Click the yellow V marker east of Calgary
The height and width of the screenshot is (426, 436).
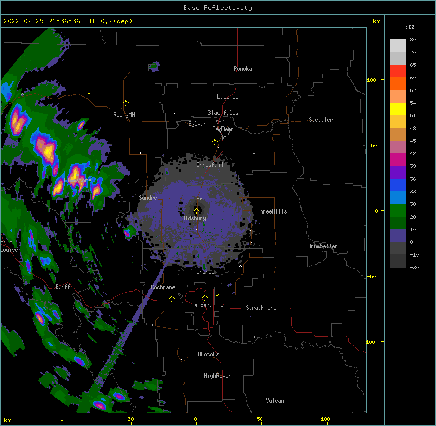point(217,295)
